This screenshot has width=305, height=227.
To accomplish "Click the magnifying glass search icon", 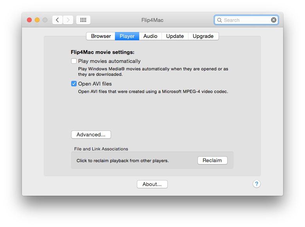I will (219, 20).
